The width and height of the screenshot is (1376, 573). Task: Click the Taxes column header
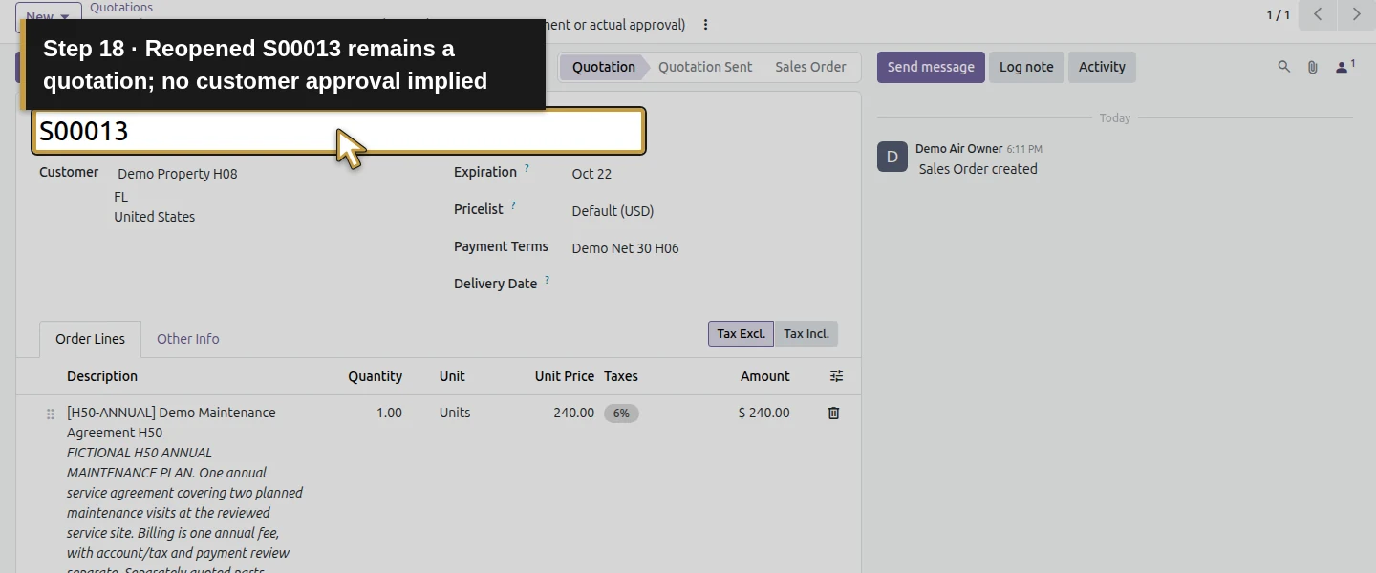click(x=621, y=376)
